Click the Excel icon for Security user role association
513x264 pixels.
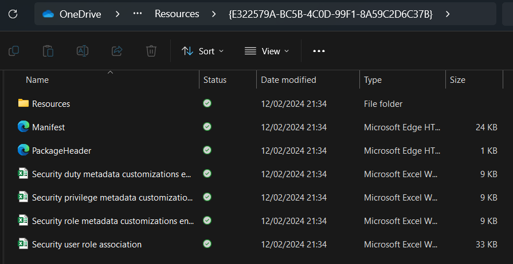24,244
